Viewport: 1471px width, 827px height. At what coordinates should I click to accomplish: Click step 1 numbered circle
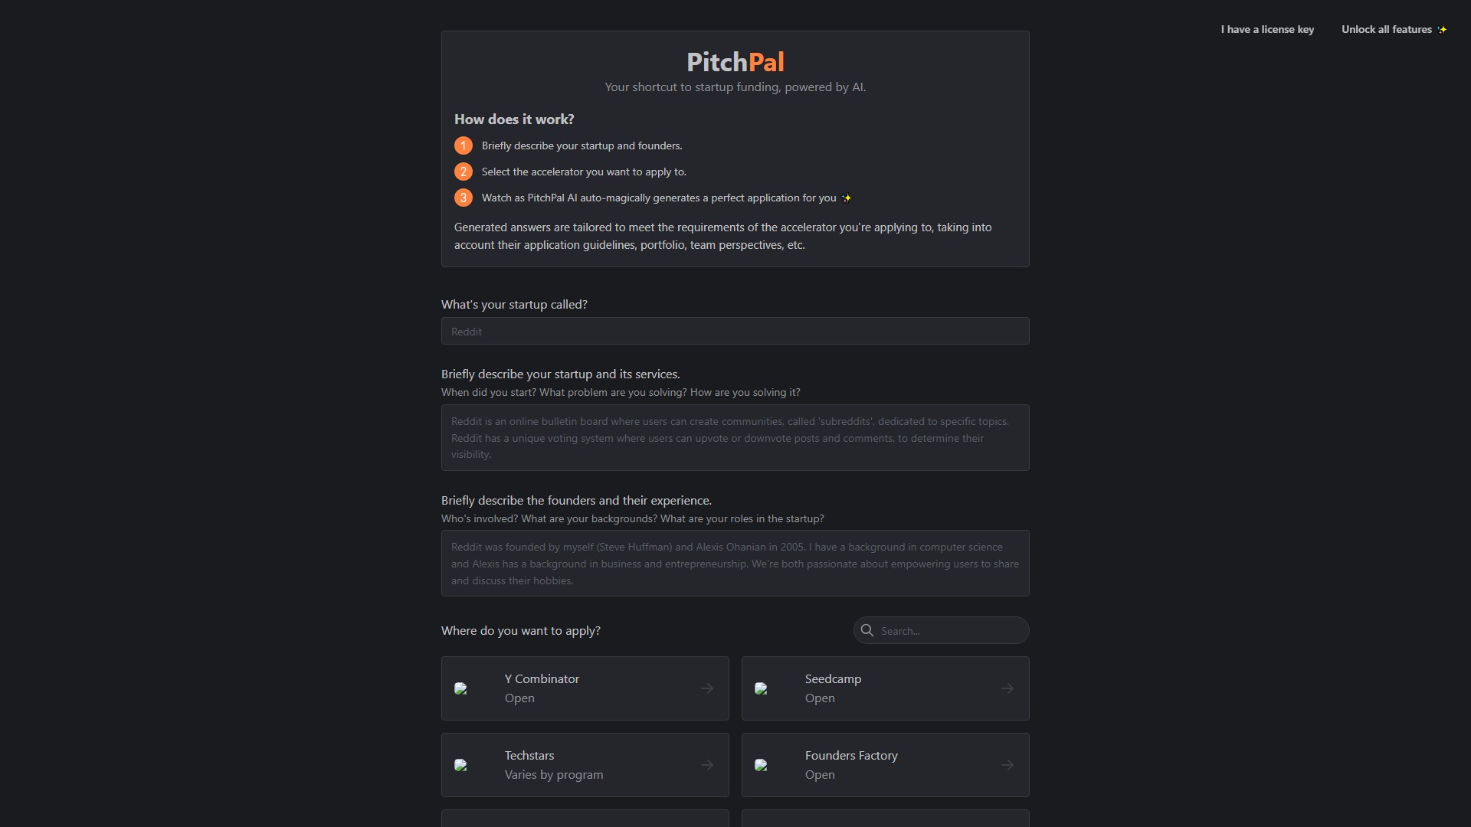click(x=463, y=145)
